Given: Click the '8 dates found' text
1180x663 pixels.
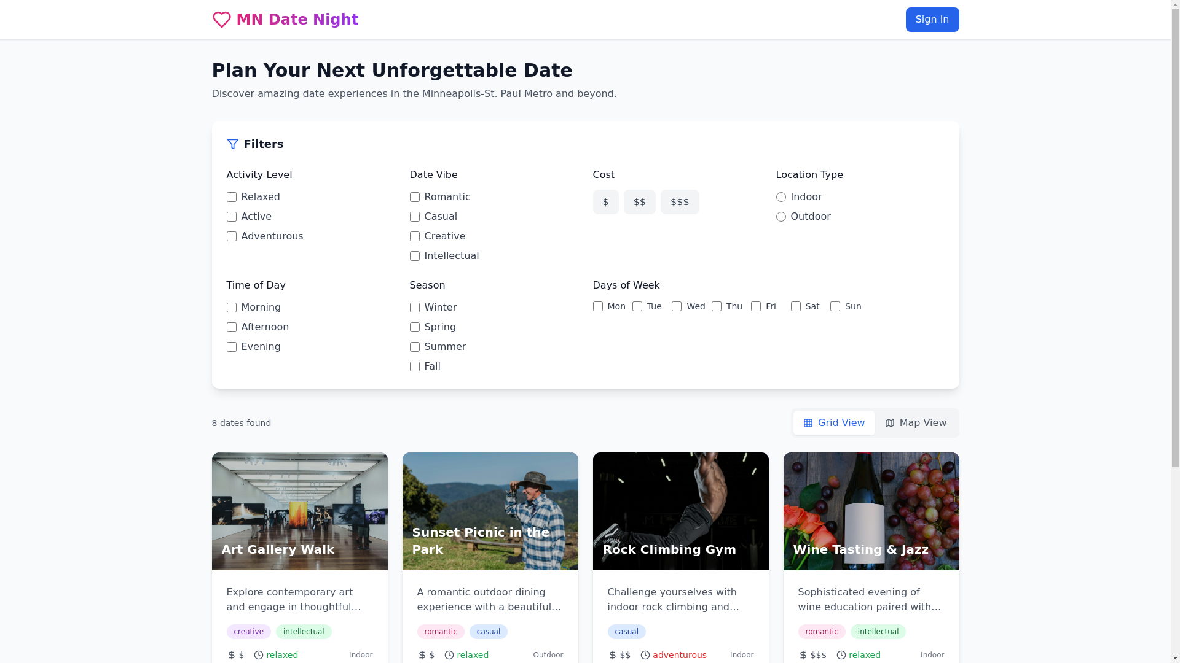Looking at the screenshot, I should tap(242, 423).
